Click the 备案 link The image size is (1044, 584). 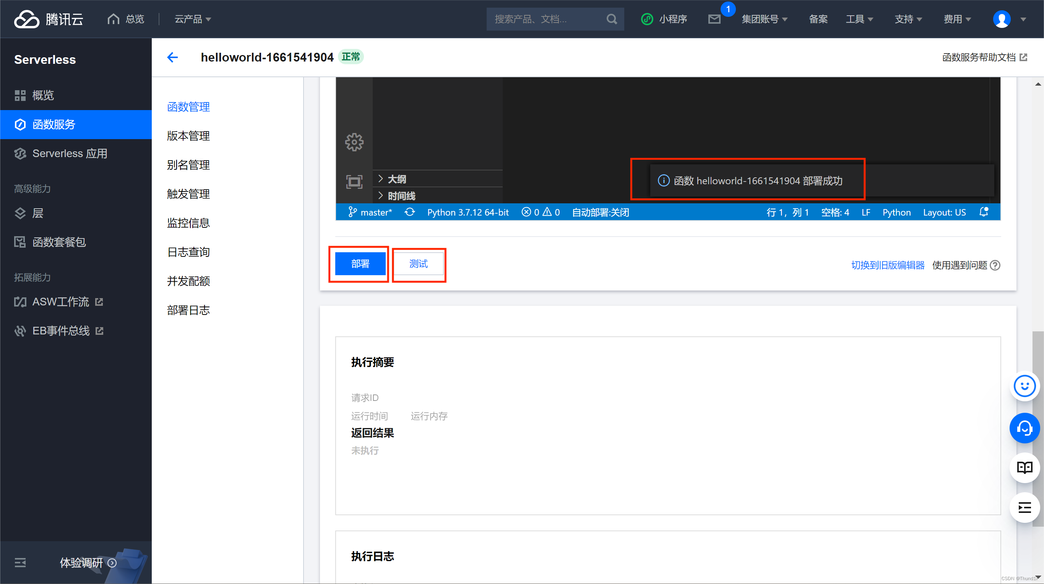click(x=818, y=19)
